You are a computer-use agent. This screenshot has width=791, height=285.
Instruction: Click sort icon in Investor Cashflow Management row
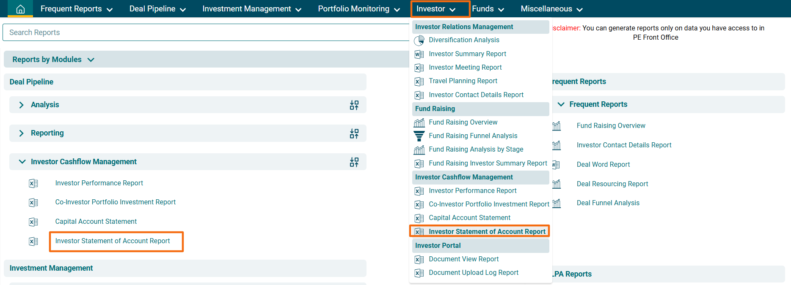[354, 162]
